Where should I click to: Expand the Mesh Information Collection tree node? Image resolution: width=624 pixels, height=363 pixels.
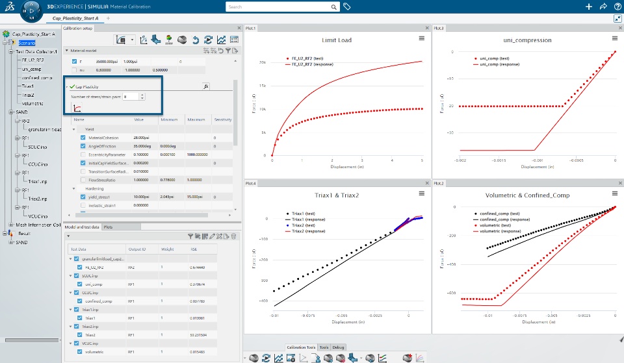11,225
